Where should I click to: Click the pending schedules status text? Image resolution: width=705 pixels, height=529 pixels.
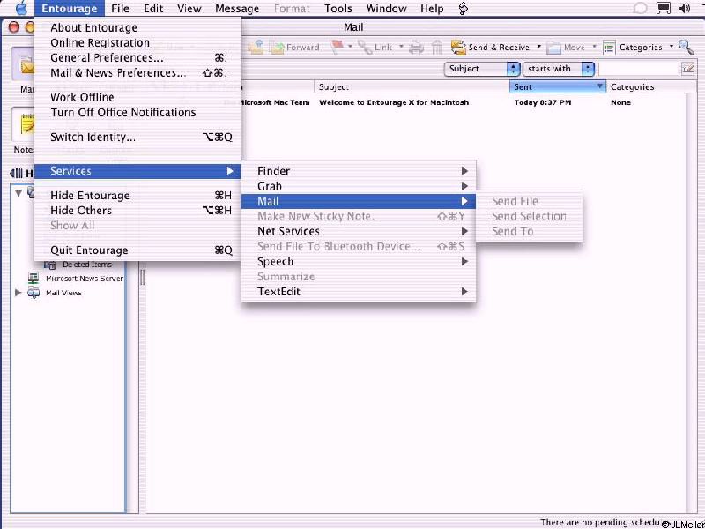point(601,523)
